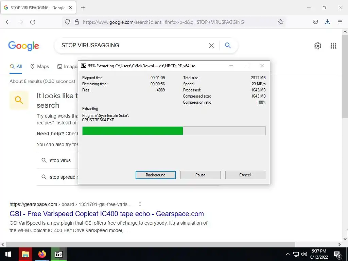Click the gearspace.com breadcrumb URL
348x261 pixels.
70,204
